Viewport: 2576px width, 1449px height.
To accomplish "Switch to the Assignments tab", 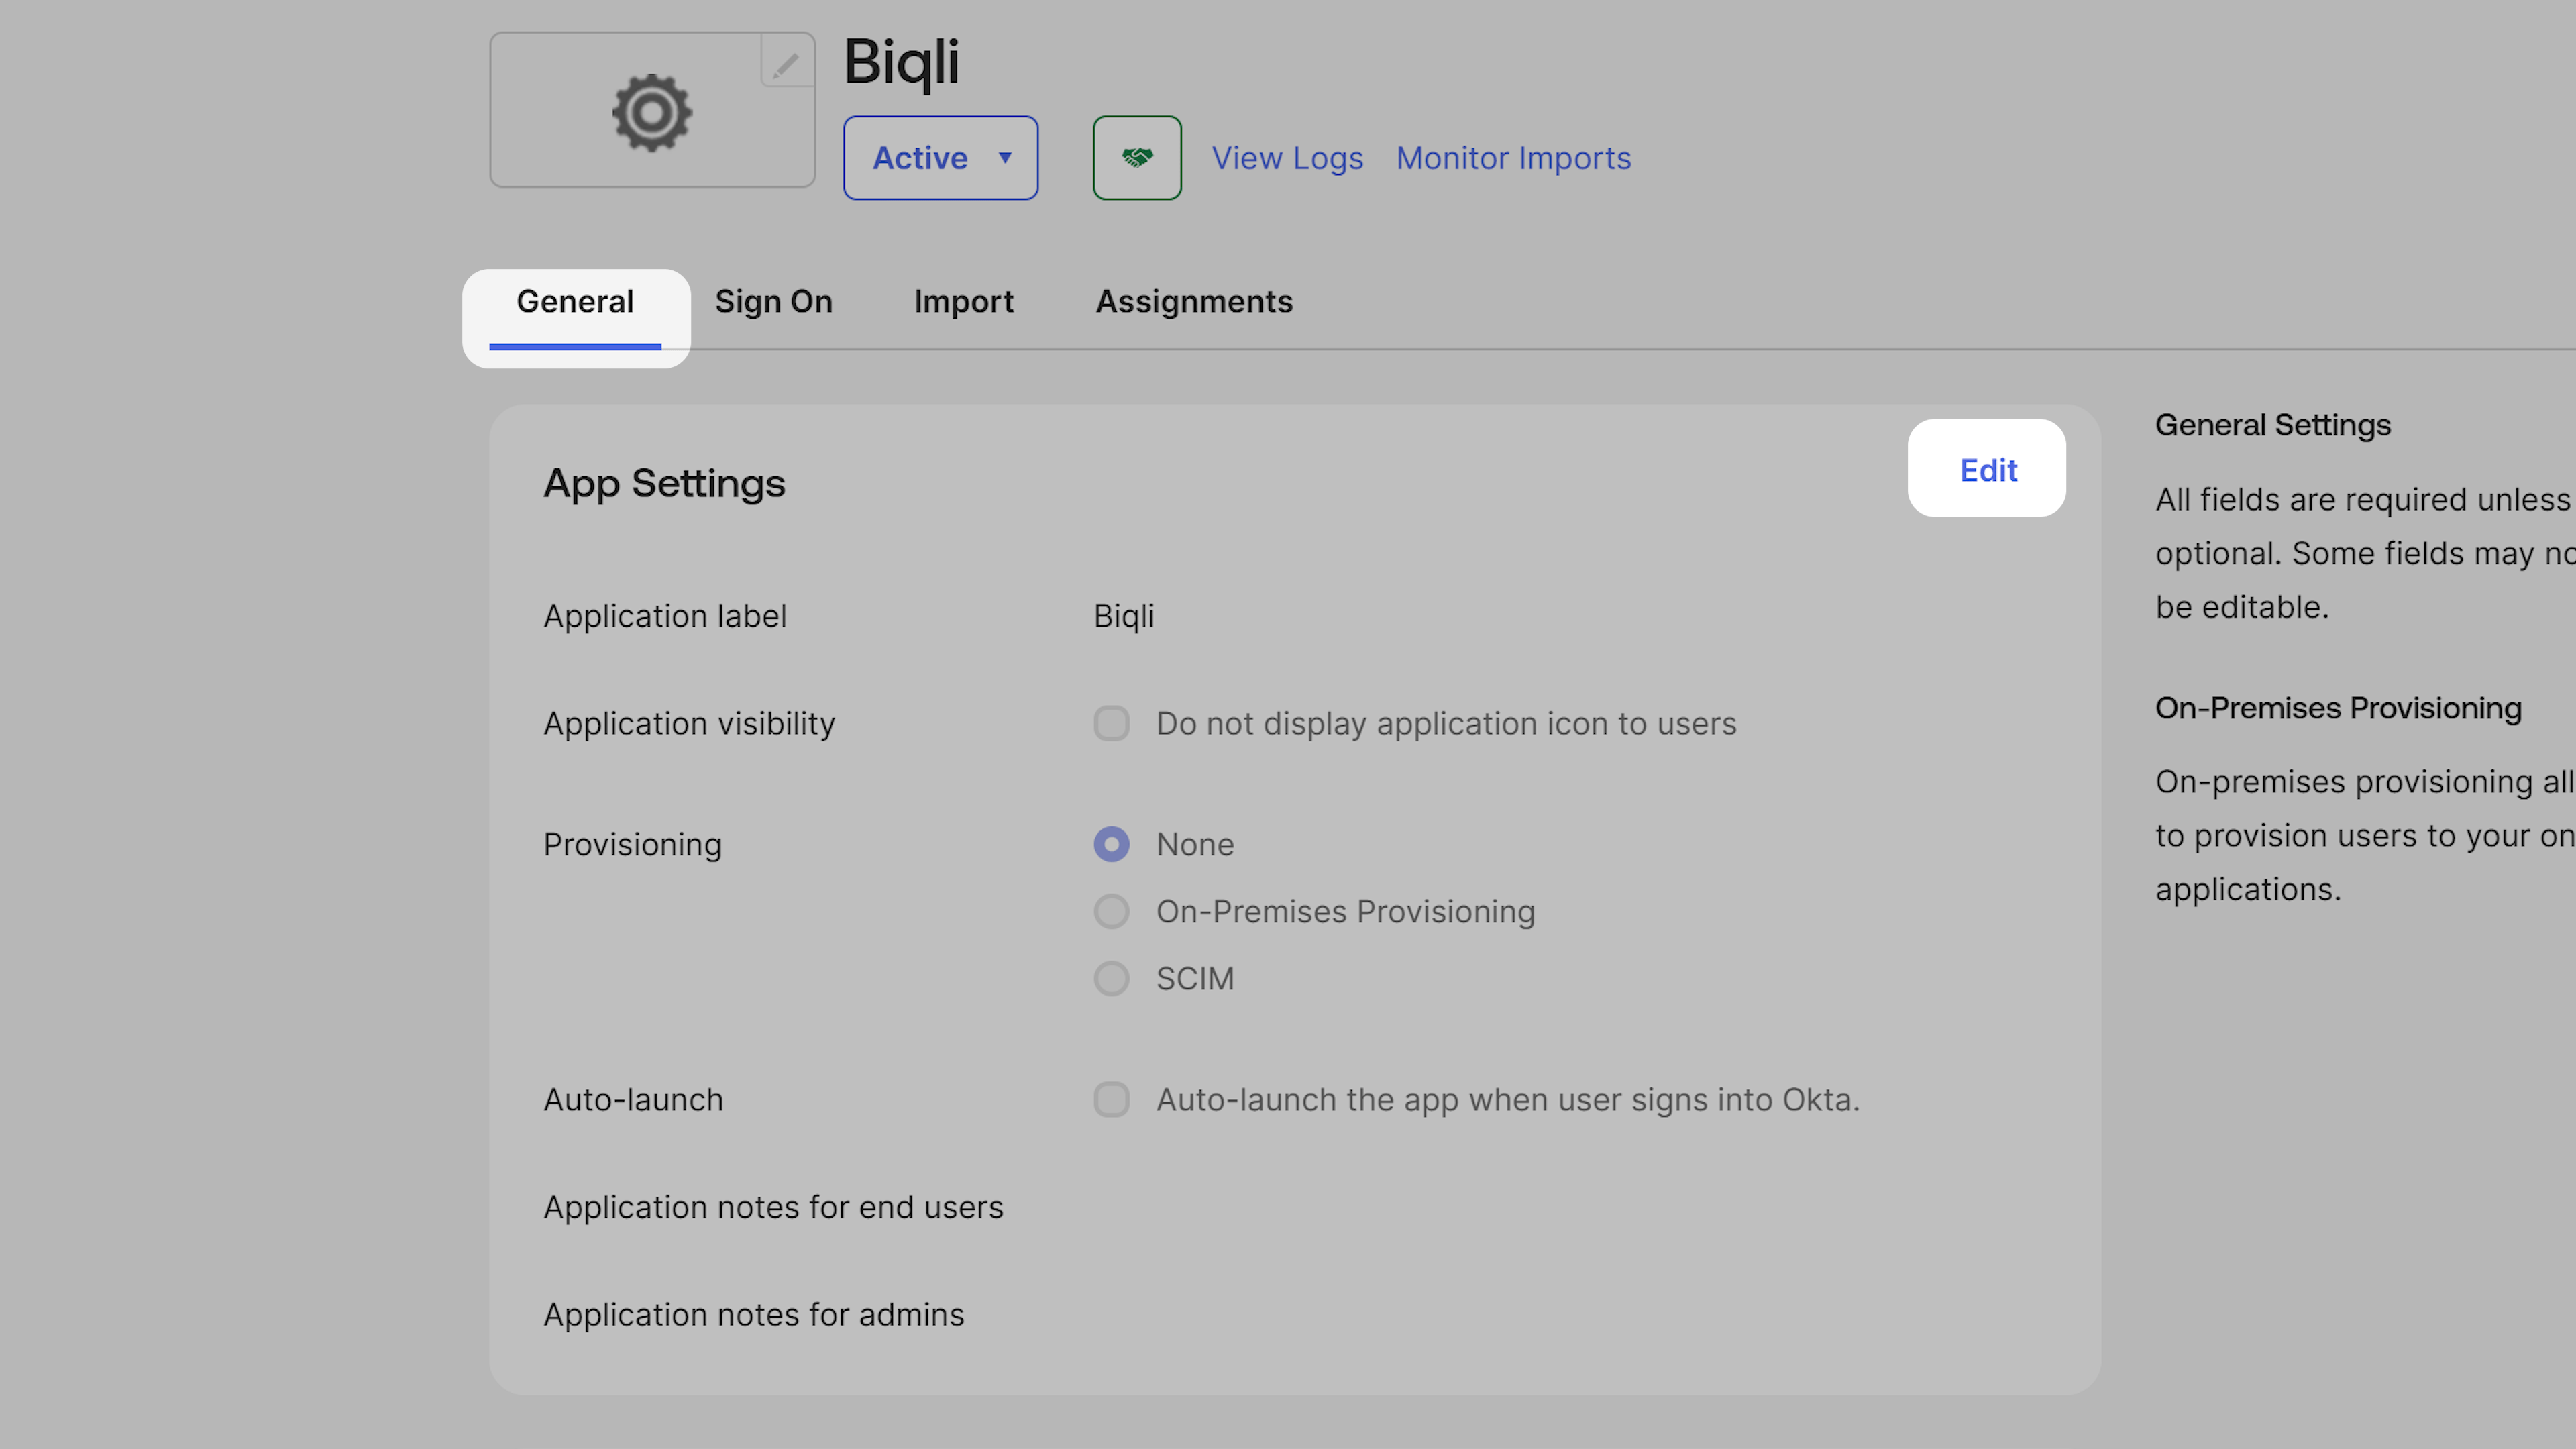I will (x=1194, y=302).
